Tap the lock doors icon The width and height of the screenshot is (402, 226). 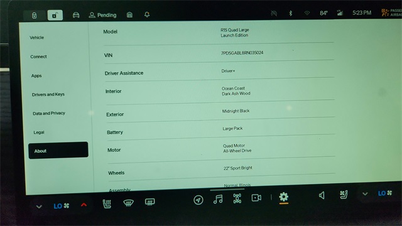click(x=35, y=16)
